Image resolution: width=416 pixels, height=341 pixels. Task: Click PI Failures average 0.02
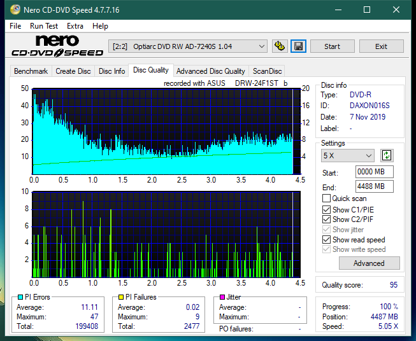pyautogui.click(x=192, y=307)
